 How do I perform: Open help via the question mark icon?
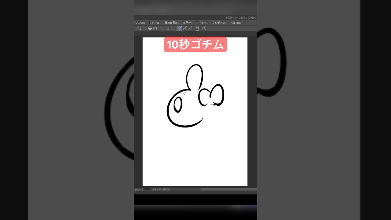[204, 28]
